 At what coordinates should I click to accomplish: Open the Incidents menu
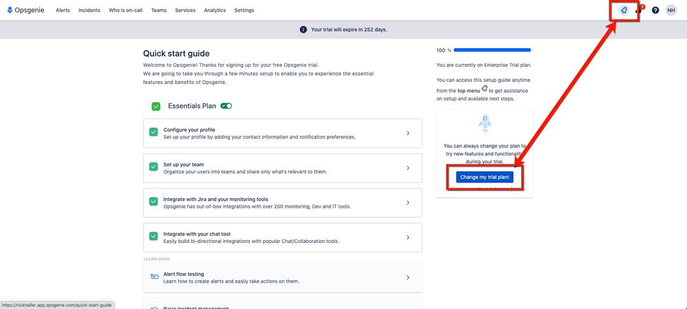[x=89, y=10]
